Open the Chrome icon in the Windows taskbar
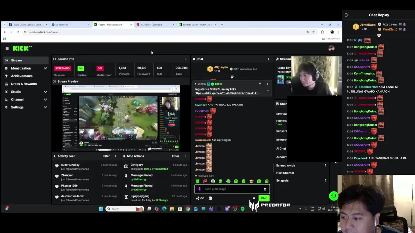This screenshot has height=233, width=415. (188, 209)
